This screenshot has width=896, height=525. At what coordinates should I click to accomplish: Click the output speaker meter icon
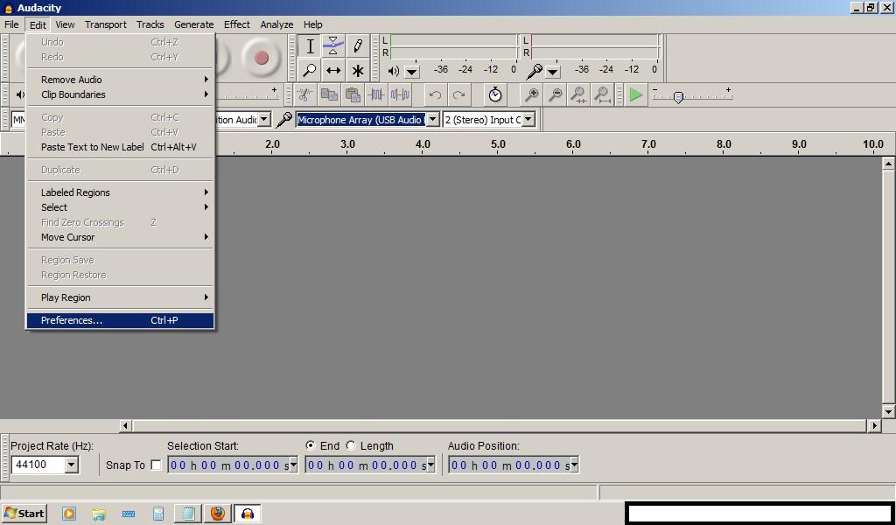tap(394, 71)
